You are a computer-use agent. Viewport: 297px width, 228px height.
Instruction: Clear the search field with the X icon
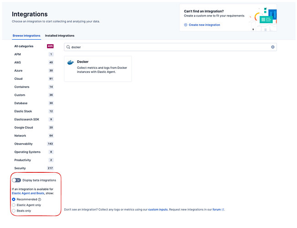pyautogui.click(x=272, y=47)
